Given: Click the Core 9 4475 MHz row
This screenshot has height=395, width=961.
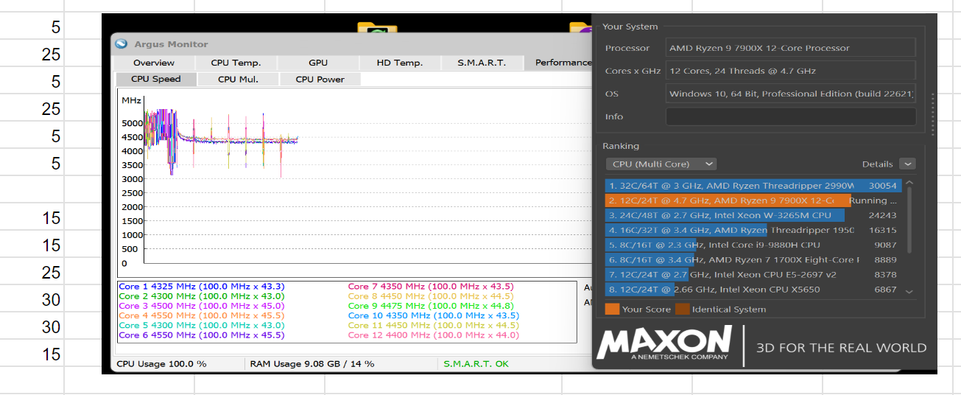Looking at the screenshot, I should click(431, 306).
